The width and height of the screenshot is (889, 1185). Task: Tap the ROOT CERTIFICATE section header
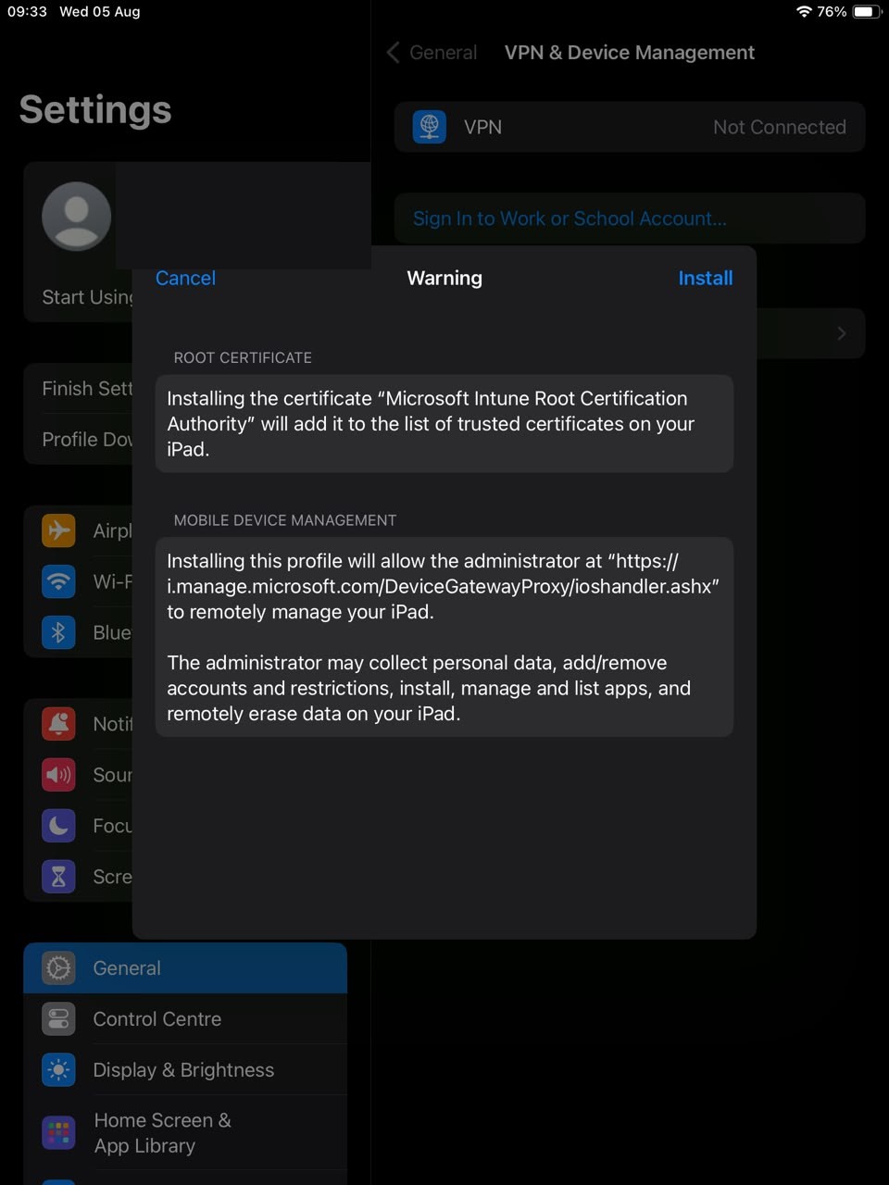(243, 357)
